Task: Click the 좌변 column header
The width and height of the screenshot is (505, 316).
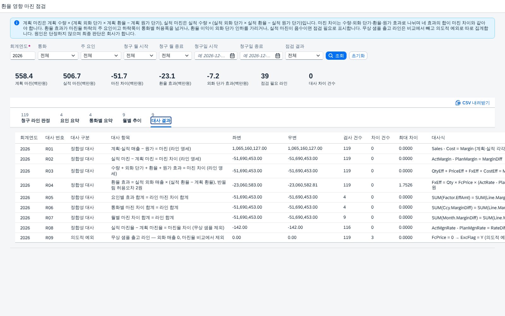Action: click(x=237, y=138)
